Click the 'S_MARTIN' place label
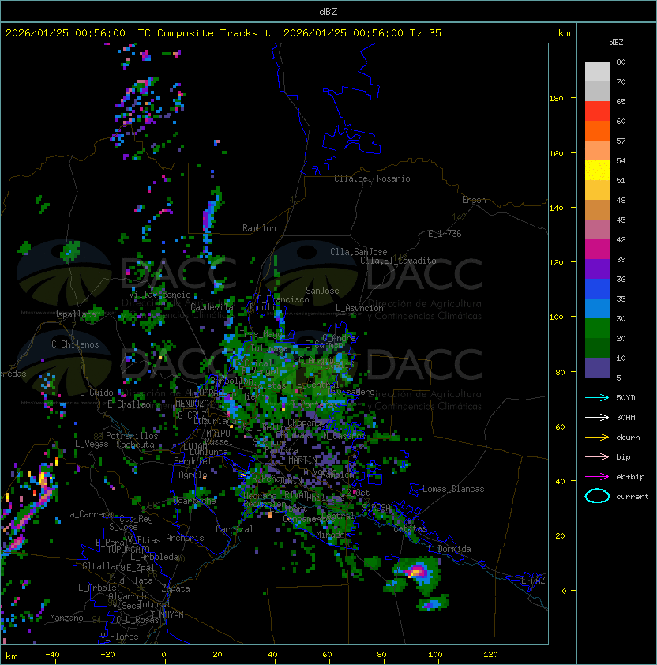The image size is (657, 665). [298, 460]
